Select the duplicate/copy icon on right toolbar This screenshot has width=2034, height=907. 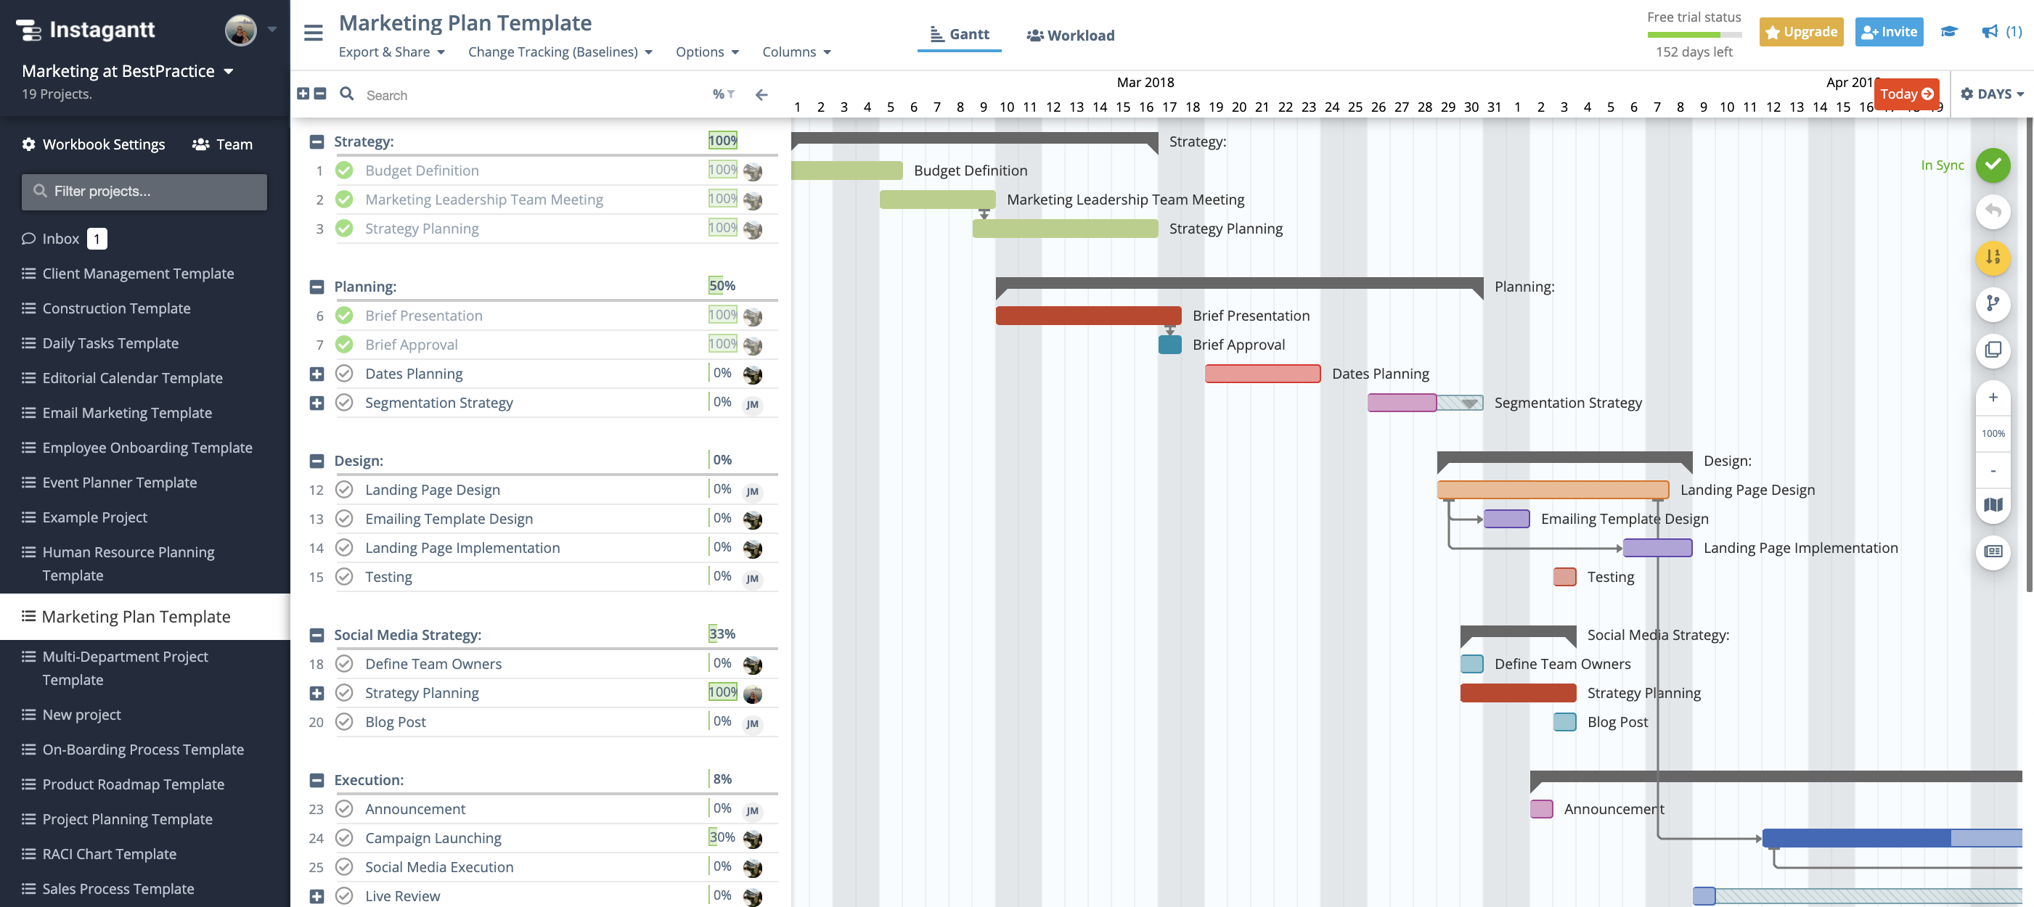(x=1993, y=350)
